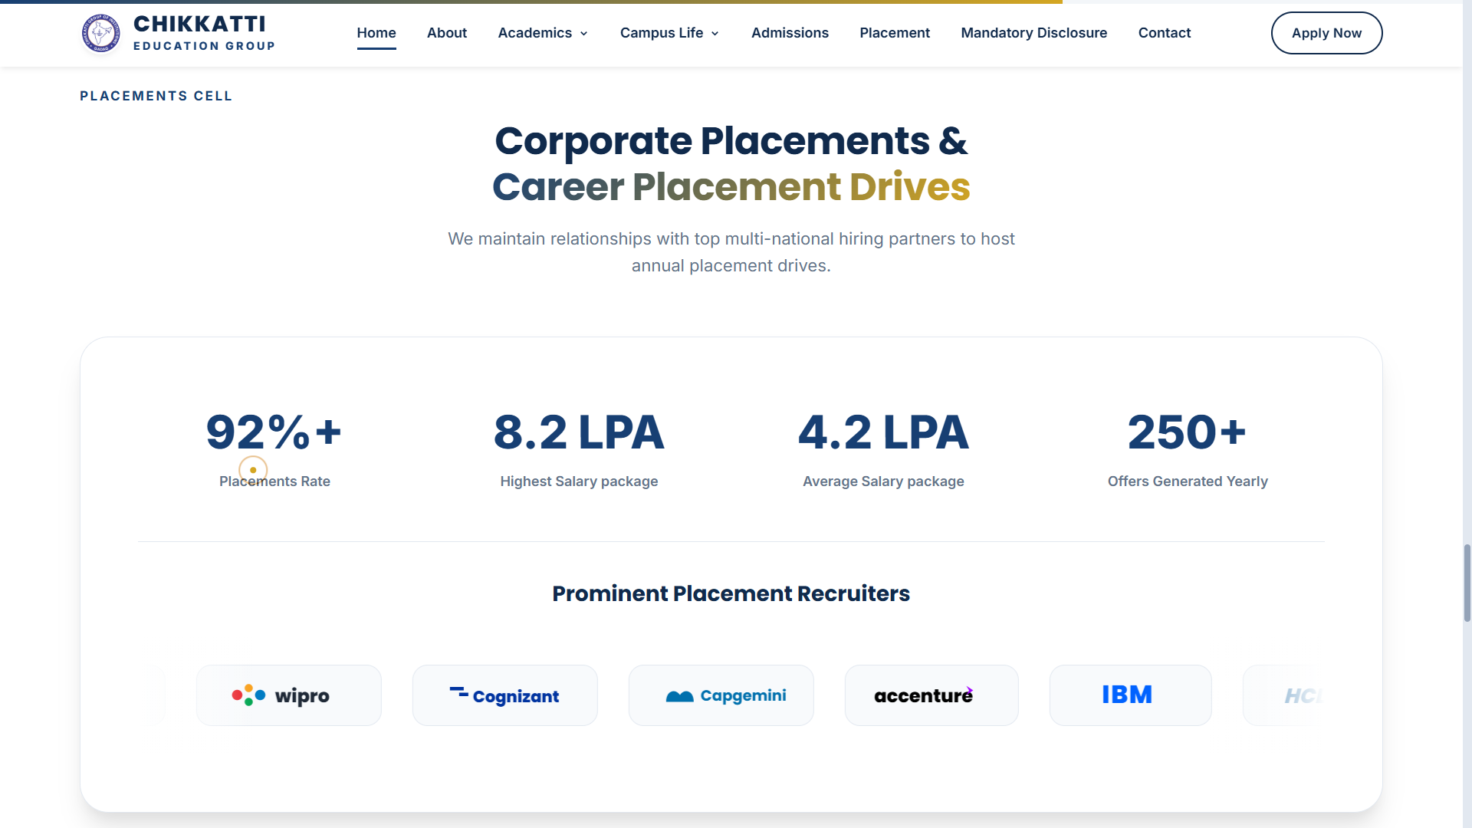Open the Admissions page
The width and height of the screenshot is (1472, 828).
pyautogui.click(x=790, y=33)
